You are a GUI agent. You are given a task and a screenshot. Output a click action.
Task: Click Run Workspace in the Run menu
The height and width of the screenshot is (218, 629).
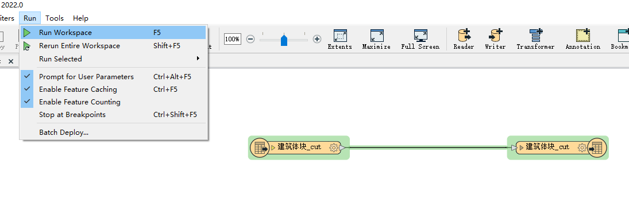(x=113, y=33)
